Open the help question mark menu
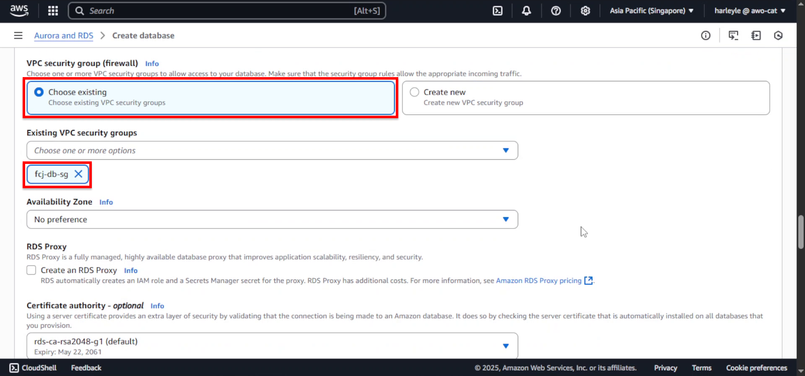The height and width of the screenshot is (376, 805). click(x=556, y=11)
